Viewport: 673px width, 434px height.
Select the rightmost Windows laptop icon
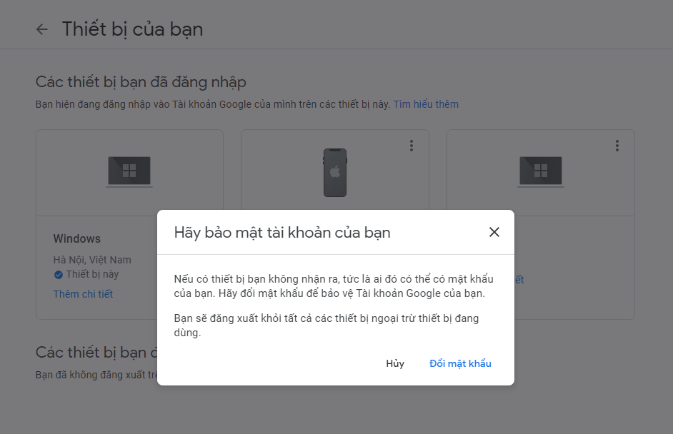point(540,171)
